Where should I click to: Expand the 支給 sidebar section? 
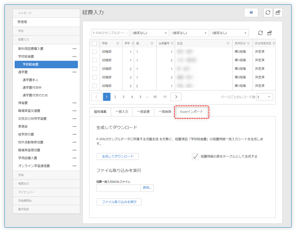click(46, 175)
